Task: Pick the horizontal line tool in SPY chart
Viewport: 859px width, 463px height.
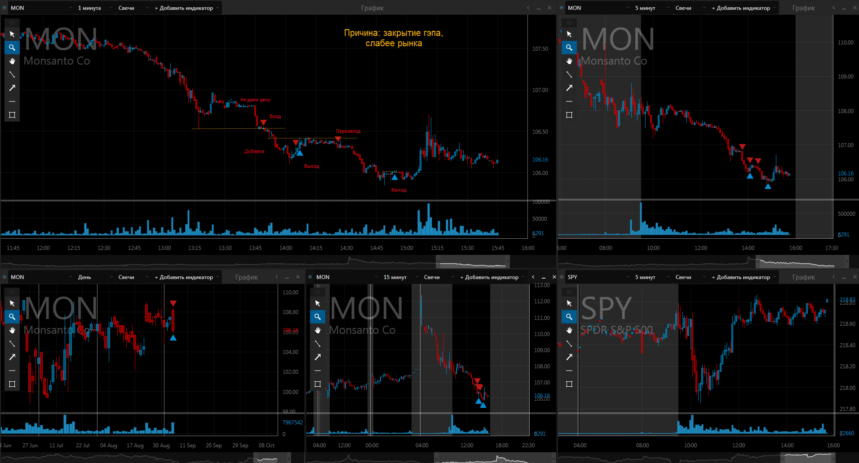Action: click(x=569, y=371)
